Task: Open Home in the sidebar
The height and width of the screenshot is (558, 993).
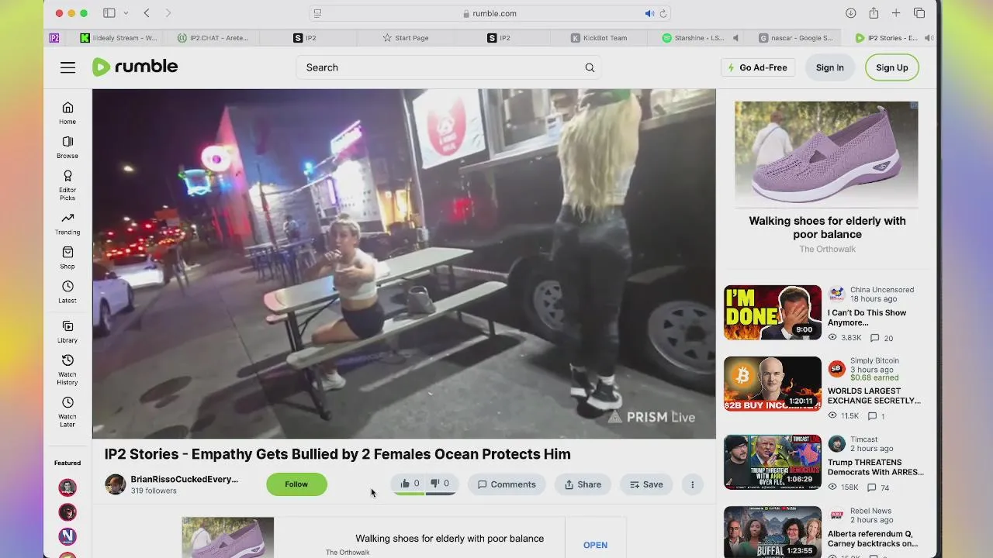Action: (x=67, y=112)
